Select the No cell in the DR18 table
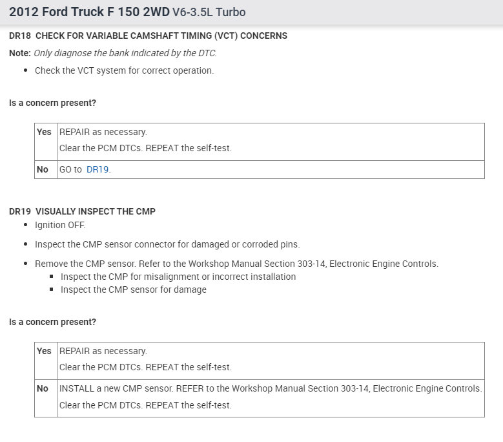Screen dimensions: 503x442 (x=43, y=169)
